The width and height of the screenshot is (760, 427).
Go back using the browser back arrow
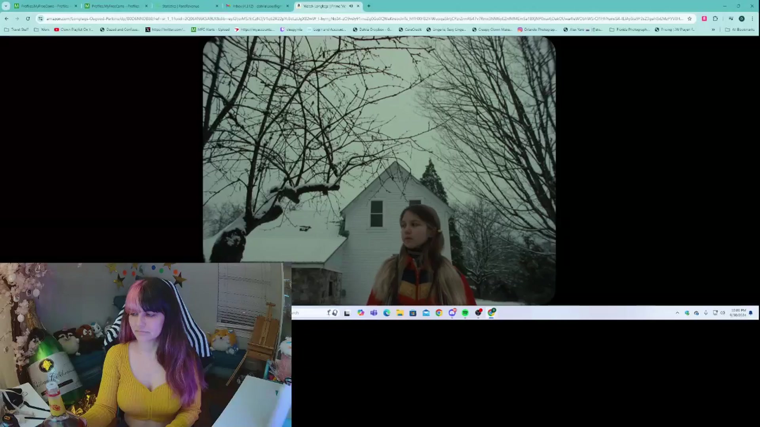coord(6,19)
